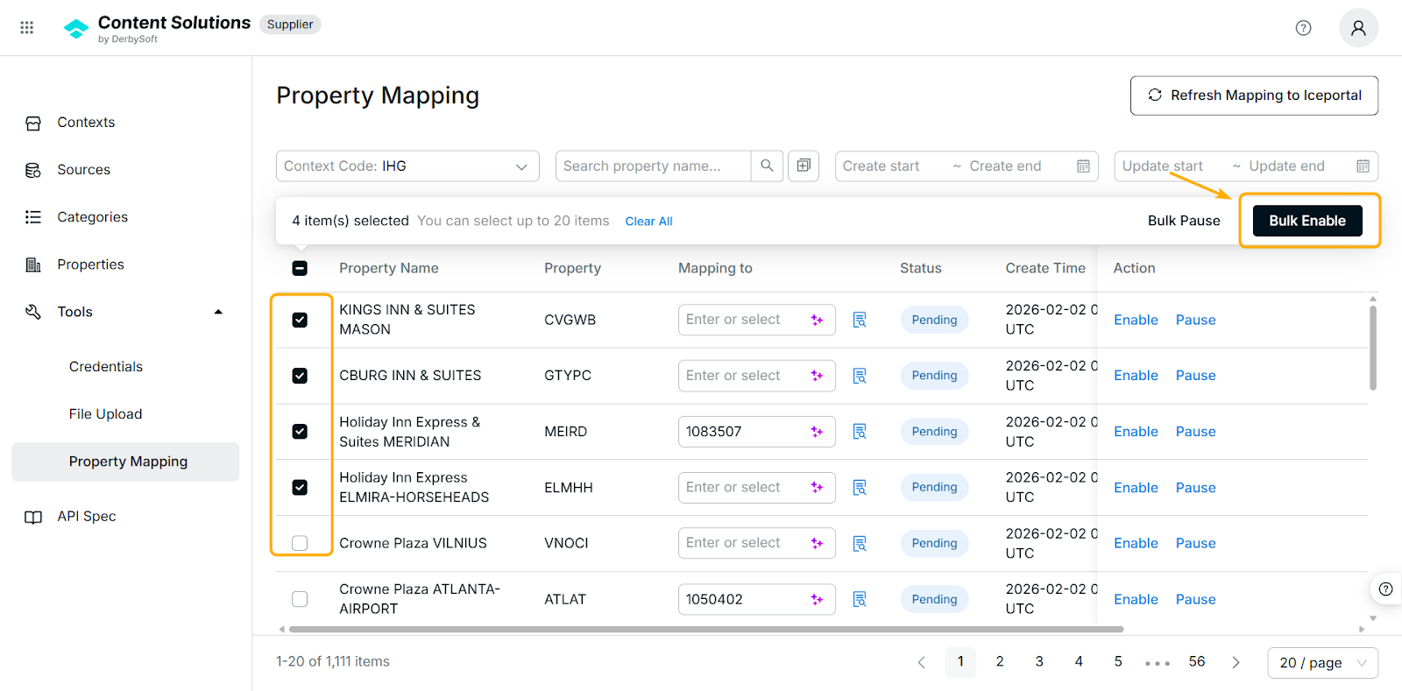The image size is (1402, 691).
Task: Go to page 56
Action: point(1197,662)
